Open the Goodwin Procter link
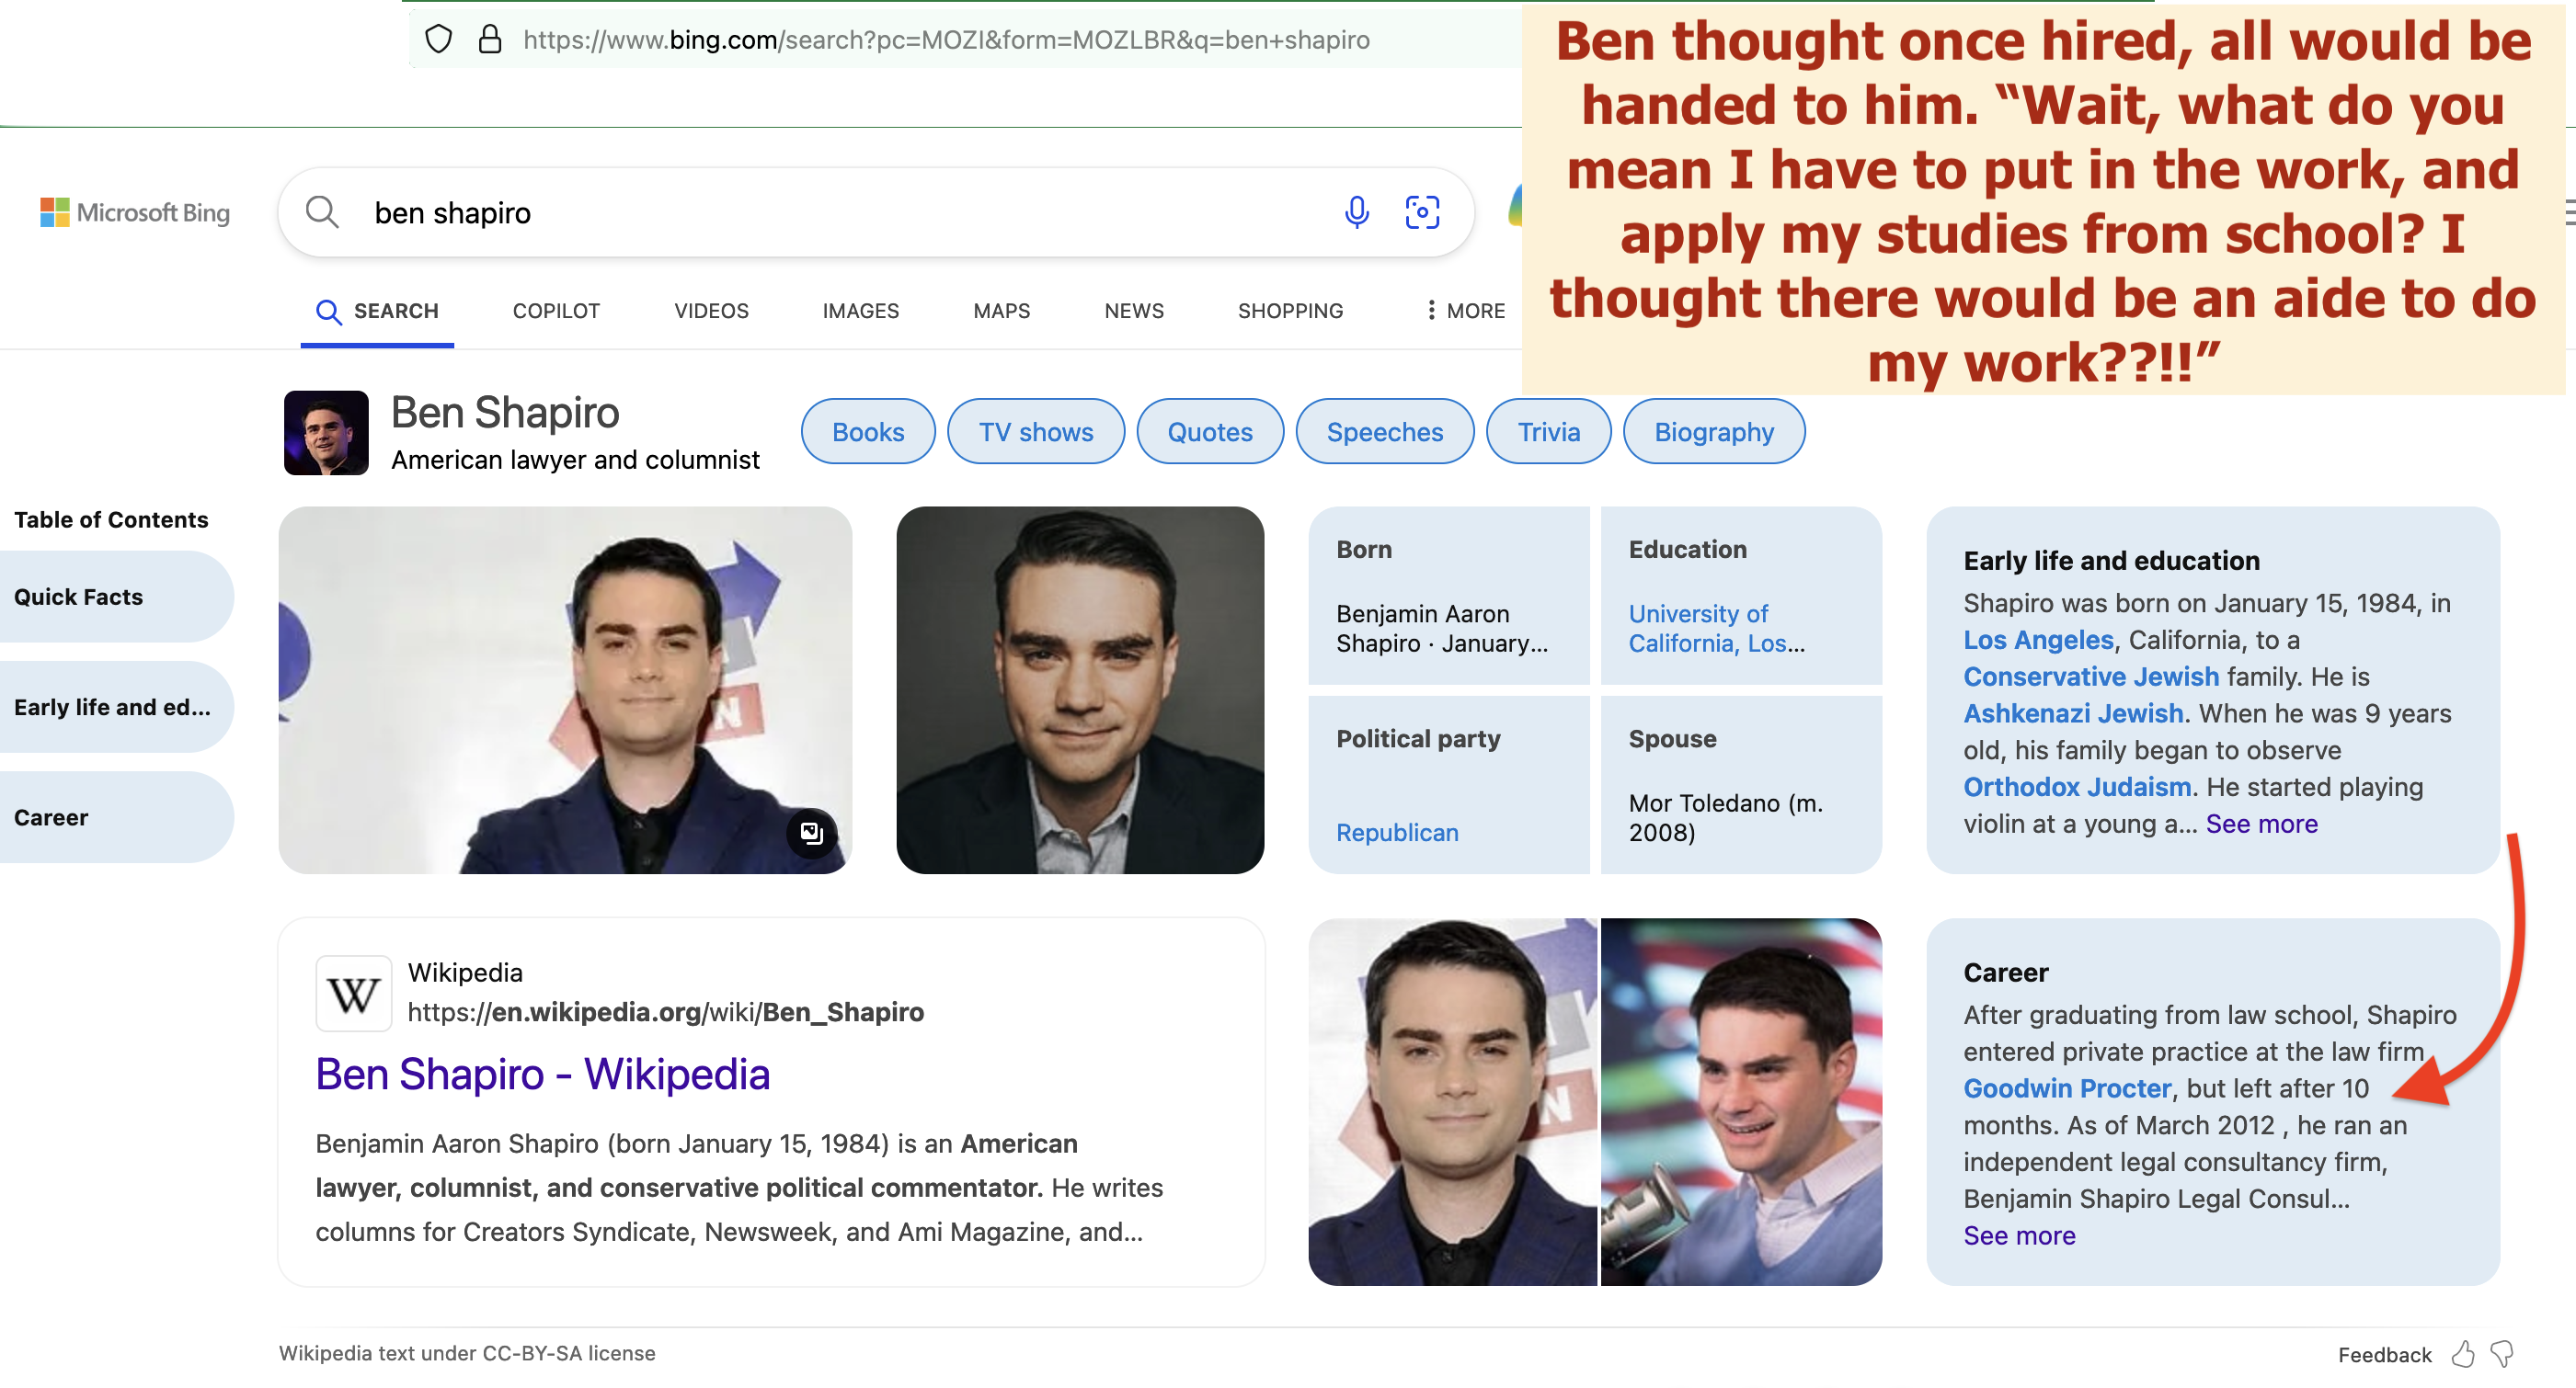 pos(2067,1088)
